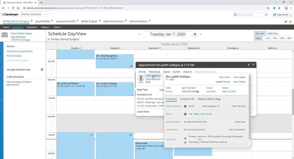Click the help question mark icon
This screenshot has width=294, height=159.
290,22
